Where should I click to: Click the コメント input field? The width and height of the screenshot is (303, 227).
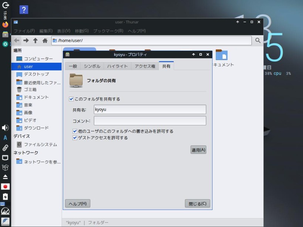coord(150,121)
